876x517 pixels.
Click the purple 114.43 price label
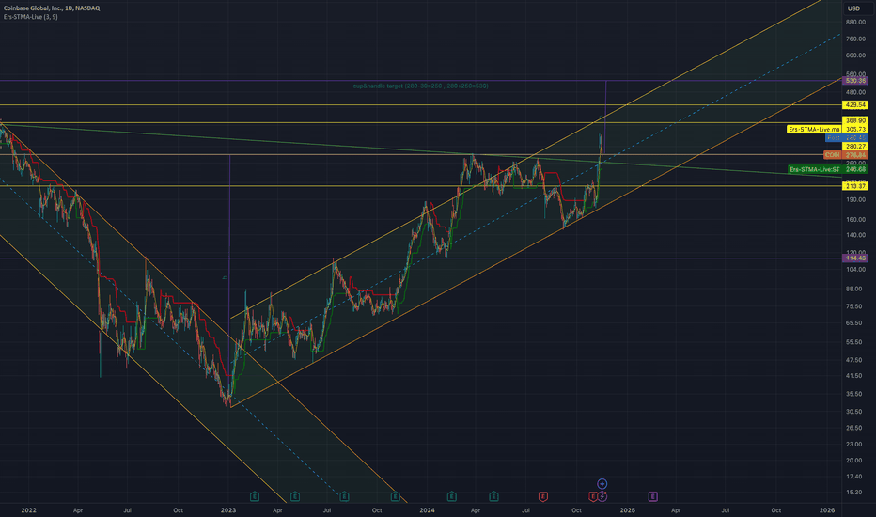pyautogui.click(x=855, y=258)
